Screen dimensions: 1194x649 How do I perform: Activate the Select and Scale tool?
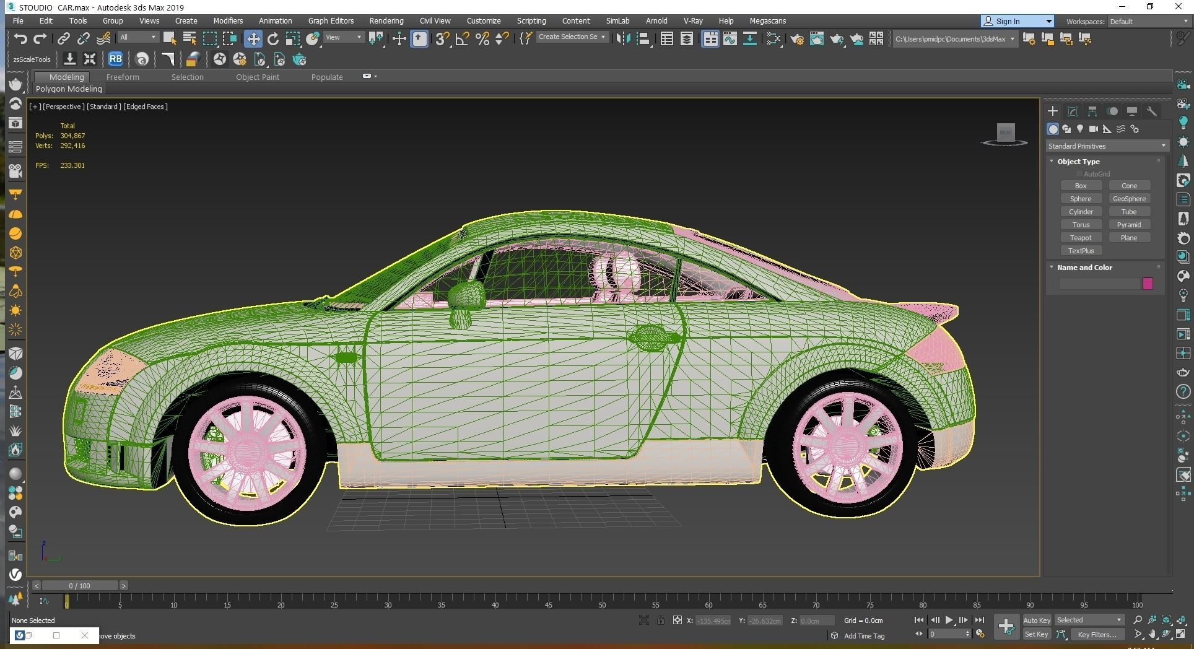click(x=293, y=38)
